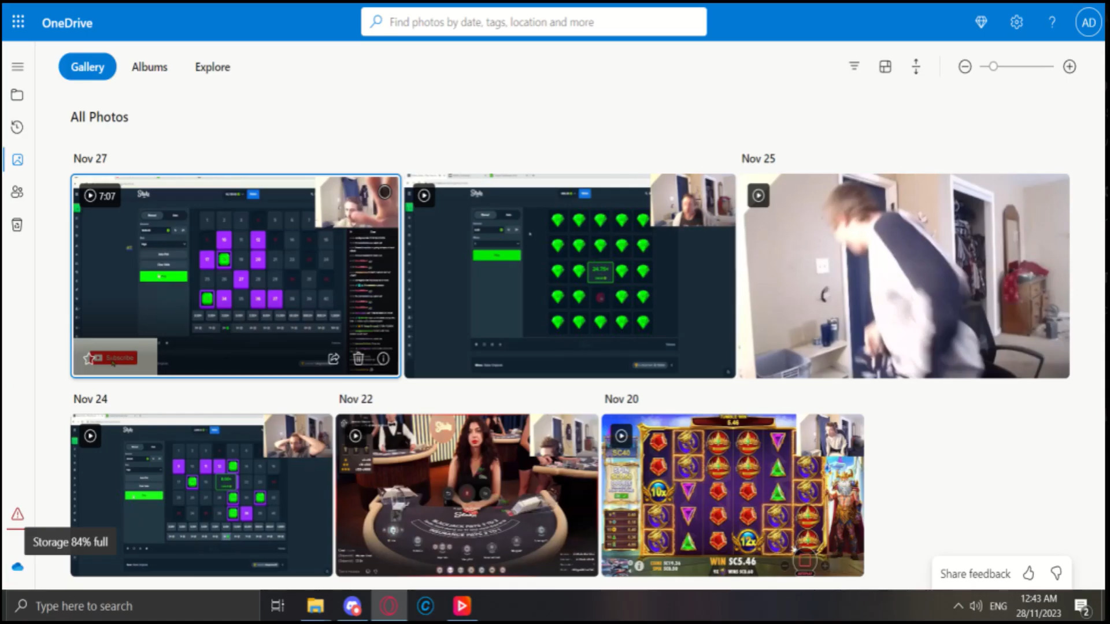Zoom out thumbnails with minus button

[965, 66]
